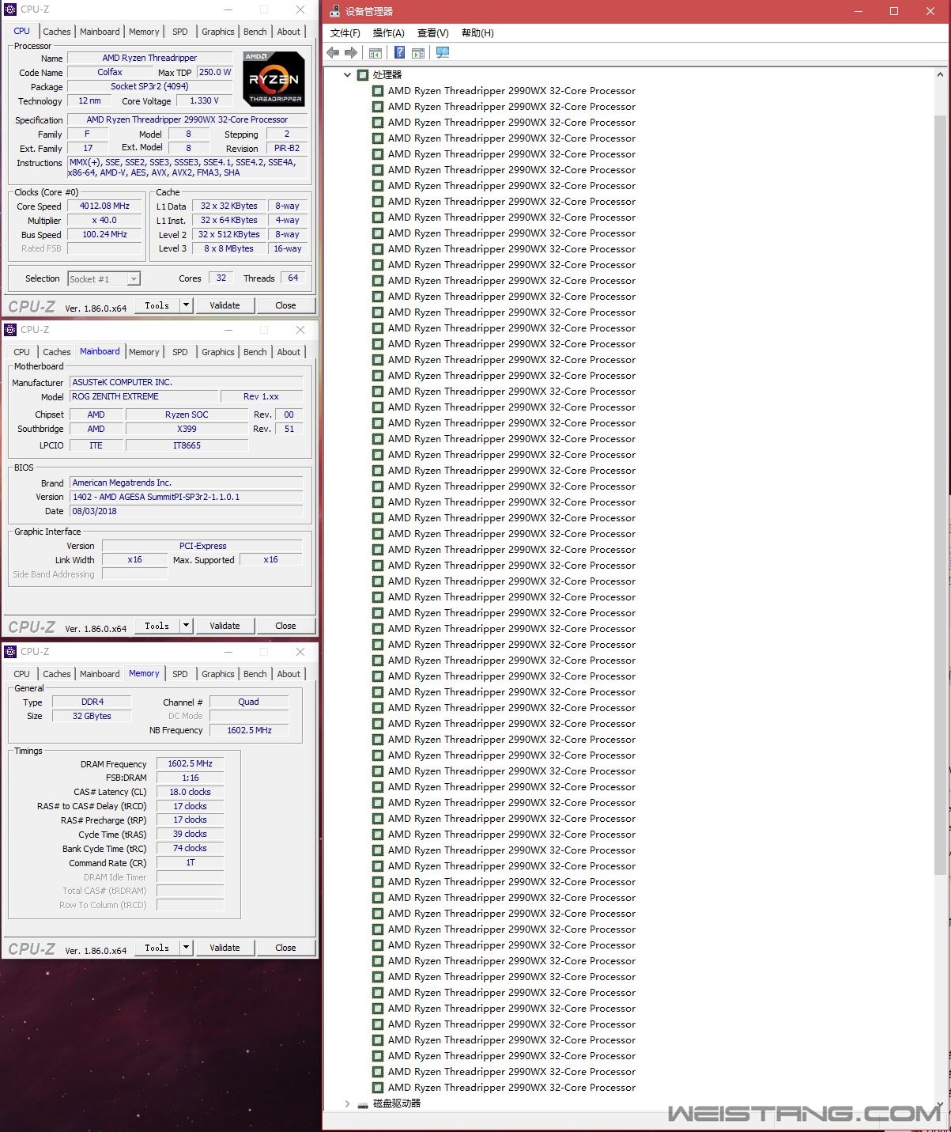Viewport: 951px width, 1132px height.
Task: Expand the 磁盘驱动器 tree node chevron
Action: click(347, 1104)
